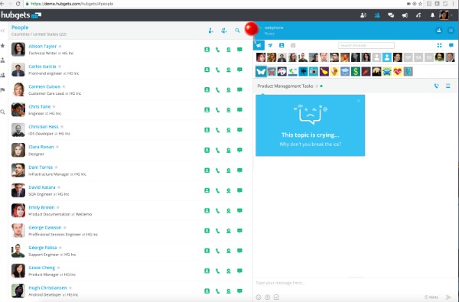This screenshot has height=302, width=459.
Task: View Carmen Culson's contact card icon
Action: 207,89
